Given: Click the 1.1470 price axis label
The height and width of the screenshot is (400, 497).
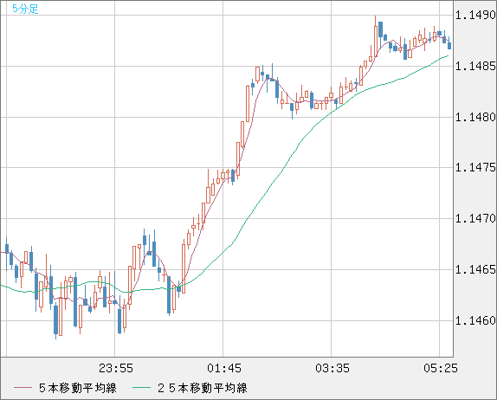Looking at the screenshot, I should tap(475, 218).
